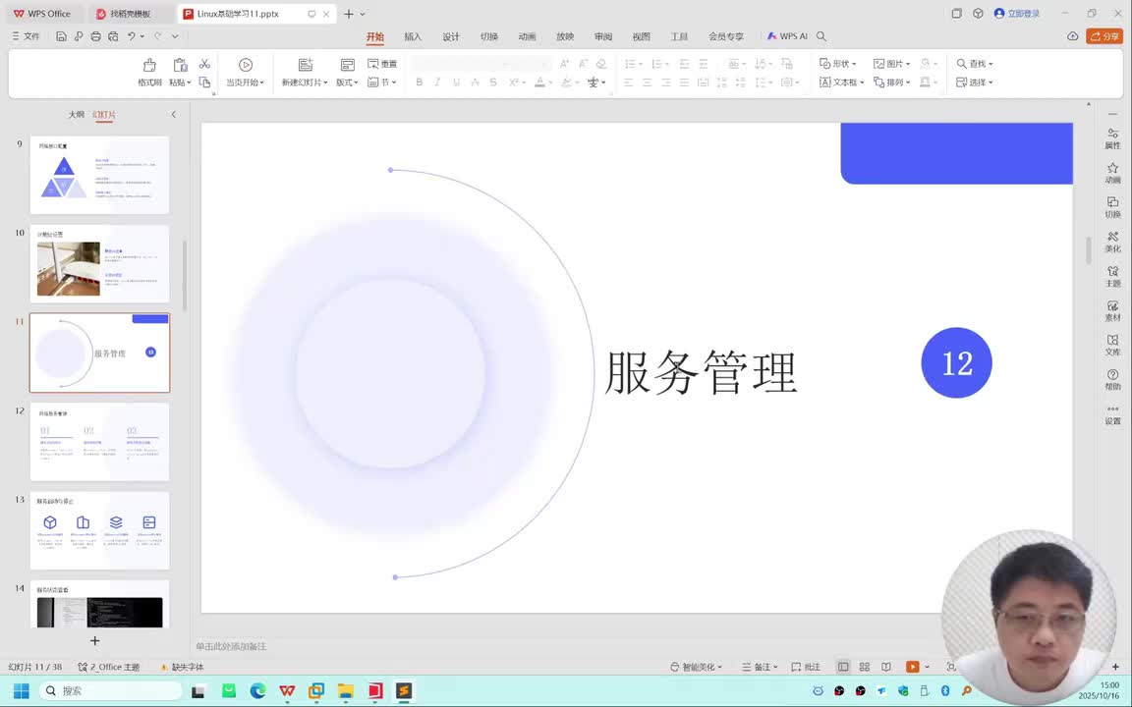Click the Format Painter (格式刷) icon
Viewport: 1132px width, 707px height.
tap(149, 65)
